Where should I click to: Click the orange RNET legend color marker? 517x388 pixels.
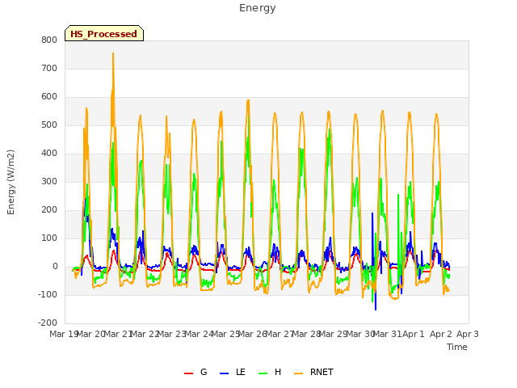[298, 373]
